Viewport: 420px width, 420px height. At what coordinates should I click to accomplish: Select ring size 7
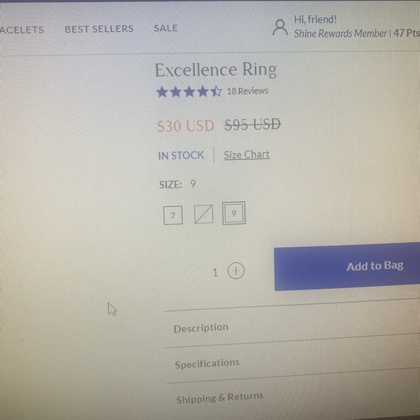[173, 215]
